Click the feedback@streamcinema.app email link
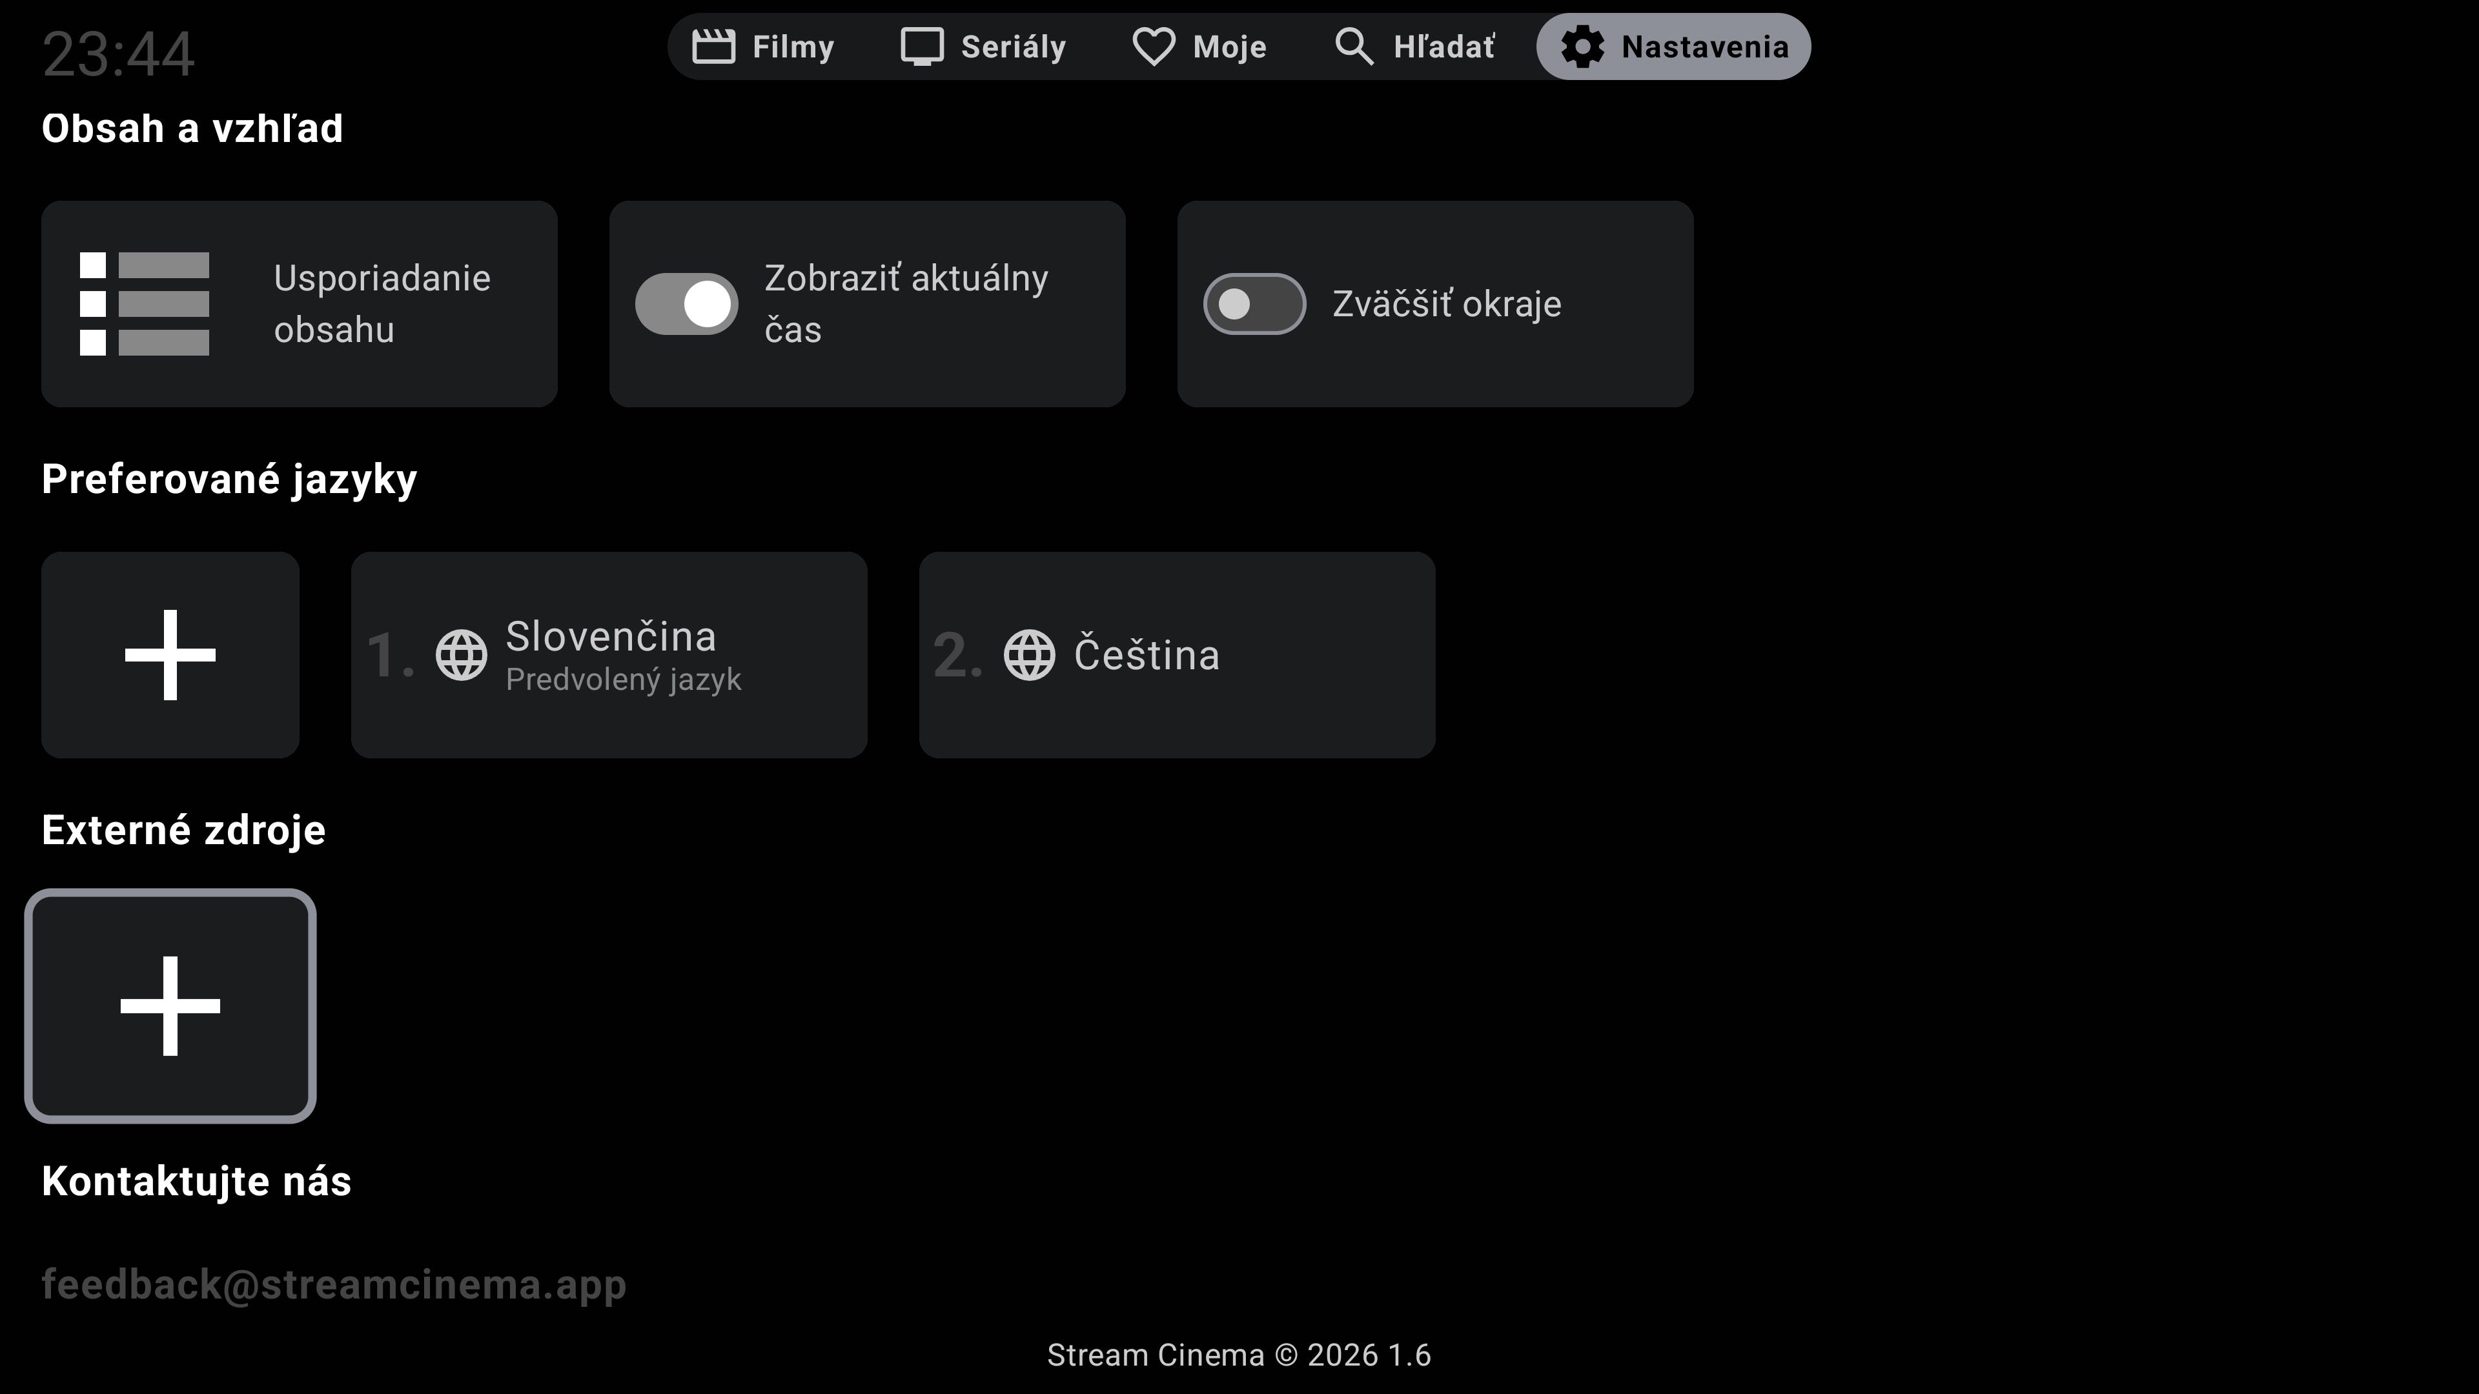 [x=334, y=1284]
